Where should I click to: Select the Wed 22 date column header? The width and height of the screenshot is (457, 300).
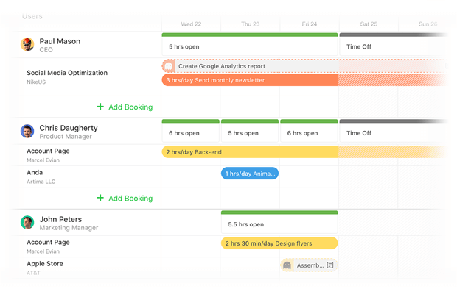tap(192, 24)
